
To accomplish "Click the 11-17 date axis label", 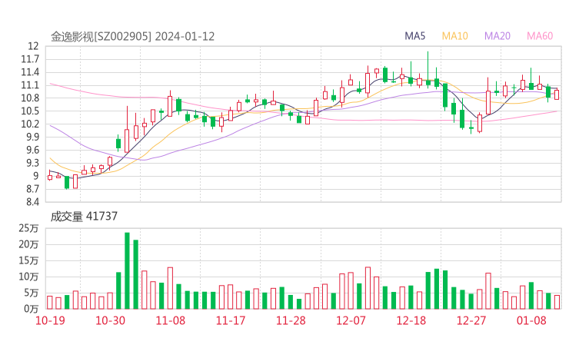I will pos(231,320).
